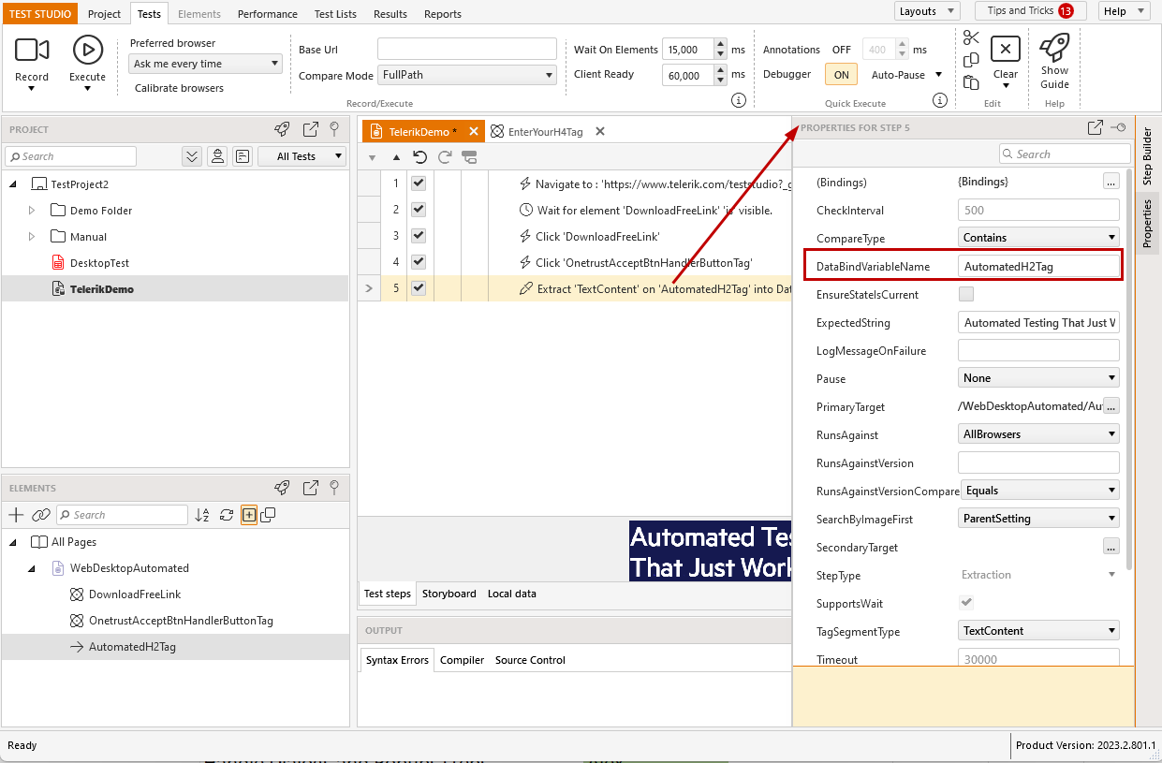
Task: Clear steps using the Clear X icon
Action: (1005, 50)
